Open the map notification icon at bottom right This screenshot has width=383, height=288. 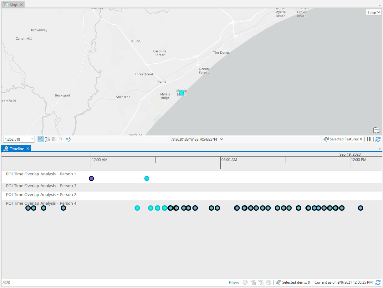click(376, 130)
